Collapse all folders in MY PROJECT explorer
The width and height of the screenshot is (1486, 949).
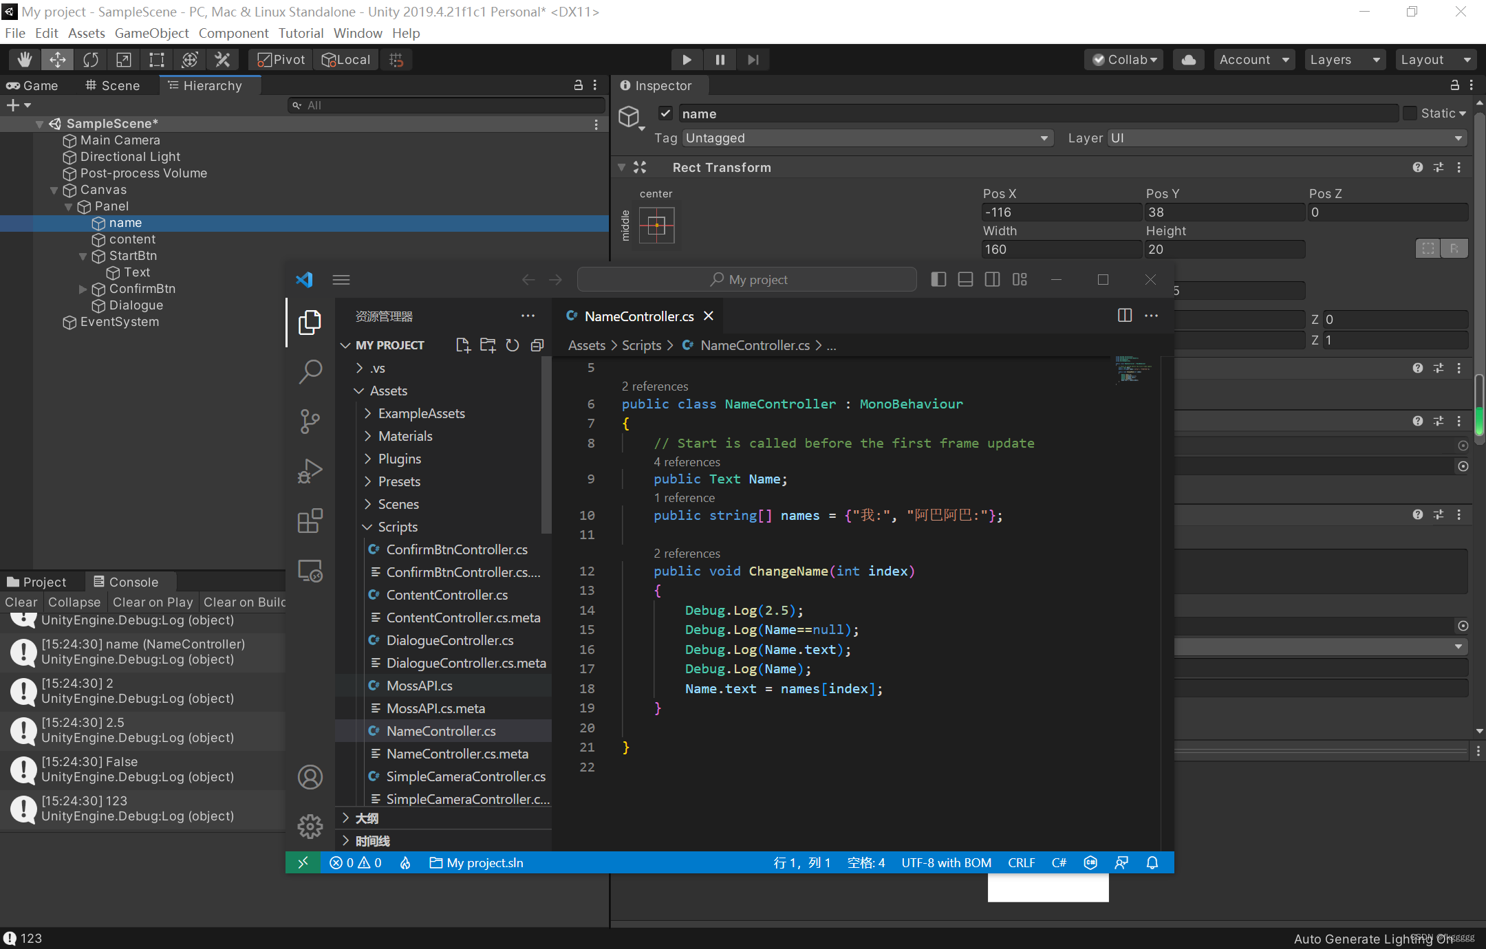(x=537, y=345)
